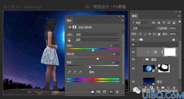Expand the 模特 group
This screenshot has width=184, height=99.
[144, 59]
